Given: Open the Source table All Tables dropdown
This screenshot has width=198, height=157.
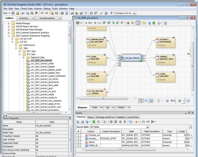Looking at the screenshot, I should click(147, 127).
